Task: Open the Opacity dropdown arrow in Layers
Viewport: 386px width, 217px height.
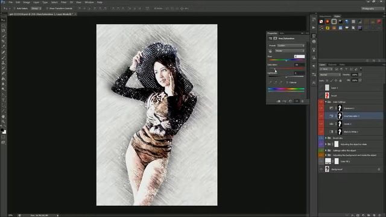Action: pos(360,75)
